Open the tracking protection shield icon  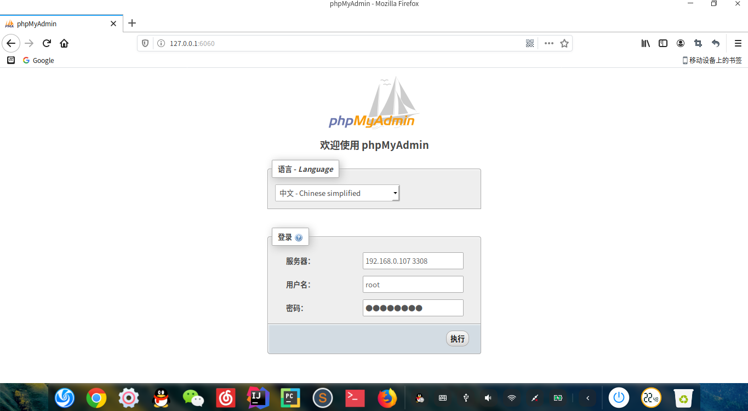(x=145, y=43)
